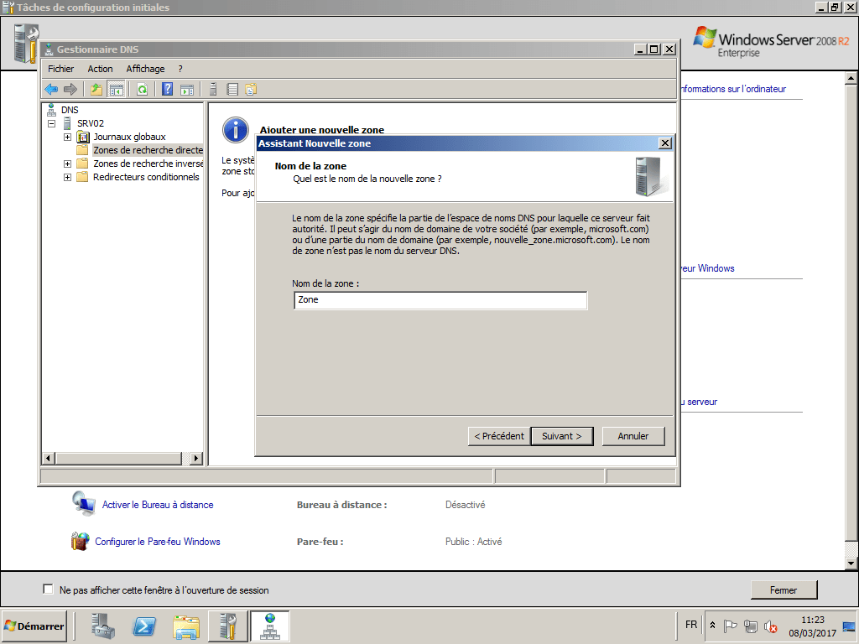Open the Action menu
Image resolution: width=859 pixels, height=644 pixels.
point(100,68)
